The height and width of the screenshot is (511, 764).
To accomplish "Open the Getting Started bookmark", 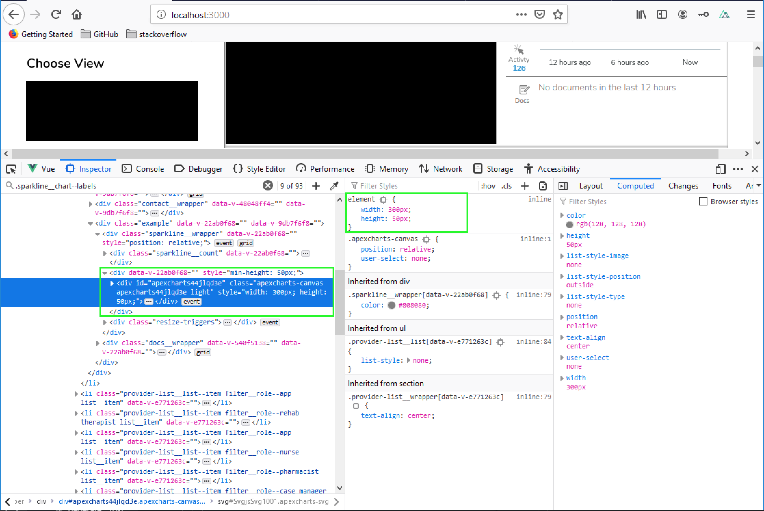I will [x=47, y=34].
